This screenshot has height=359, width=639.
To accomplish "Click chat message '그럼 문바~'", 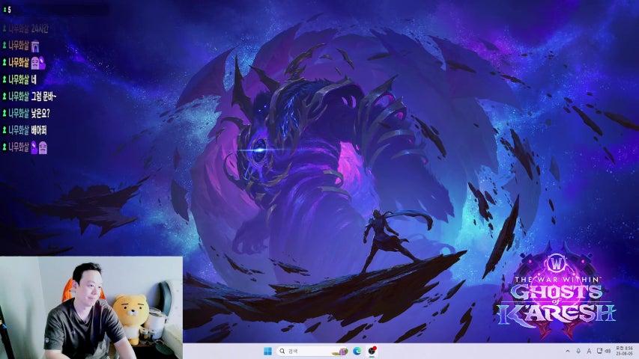I will (43, 96).
